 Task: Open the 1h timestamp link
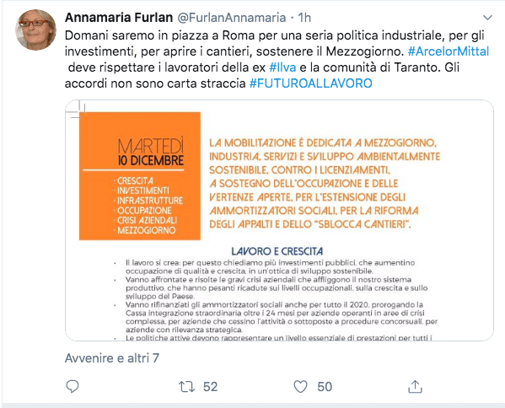pos(304,18)
